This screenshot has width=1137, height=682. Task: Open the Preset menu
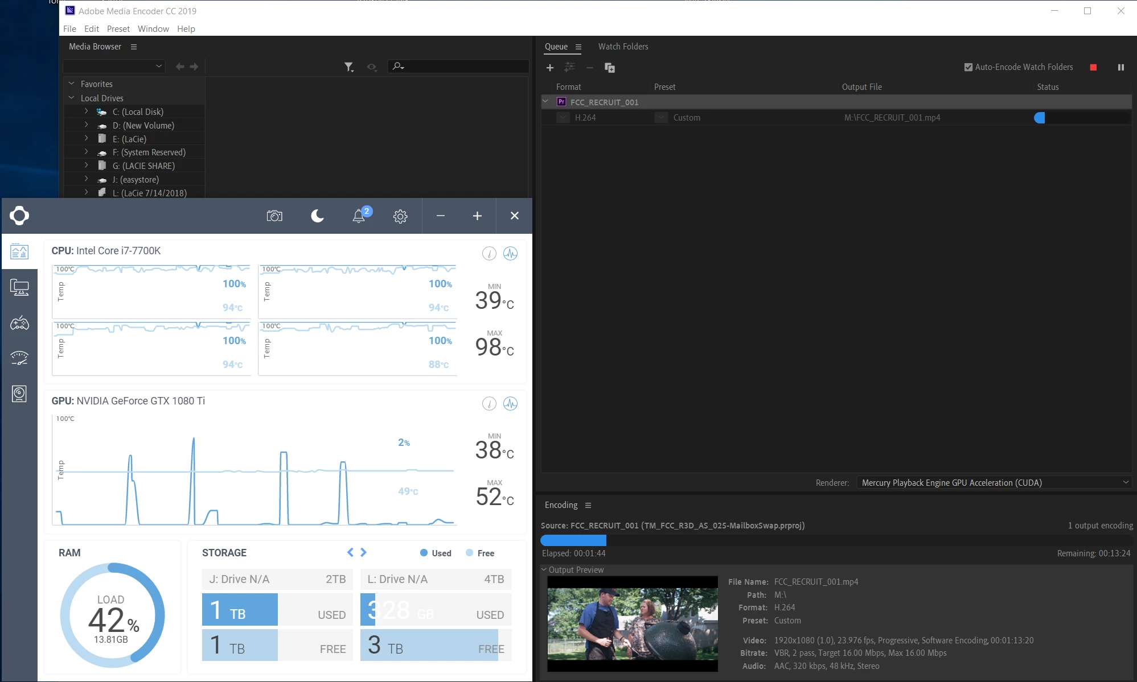[118, 28]
